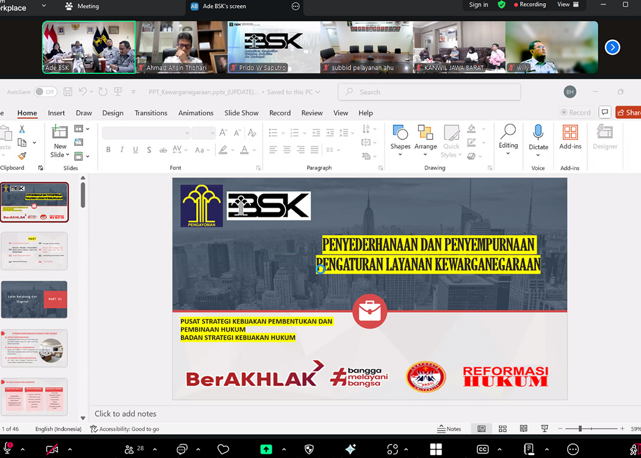The width and height of the screenshot is (641, 458).
Task: Toggle the Notes pane in status bar
Action: click(449, 429)
